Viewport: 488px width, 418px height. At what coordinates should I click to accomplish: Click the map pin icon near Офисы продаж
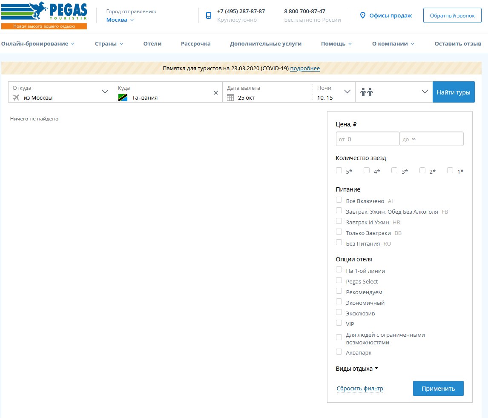(x=362, y=15)
